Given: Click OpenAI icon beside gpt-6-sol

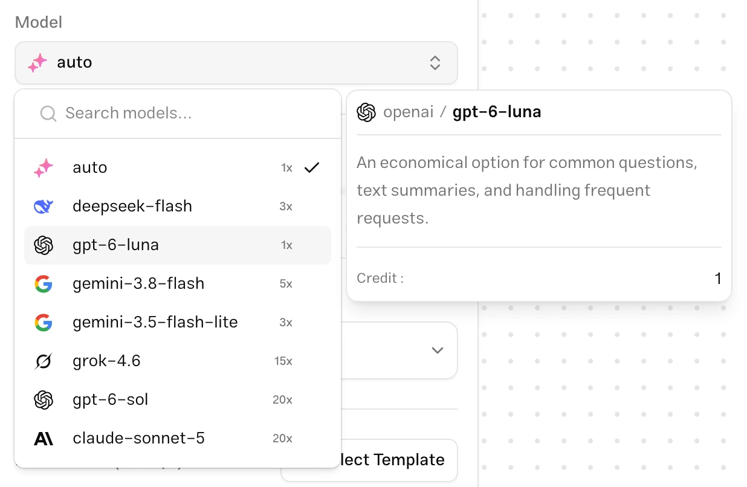Looking at the screenshot, I should pyautogui.click(x=44, y=400).
